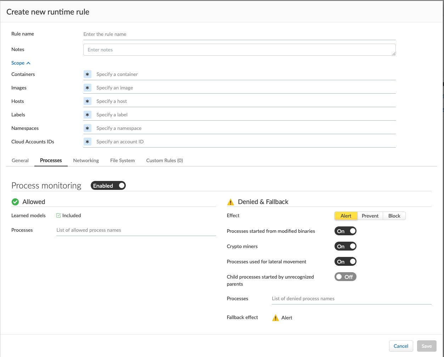Image resolution: width=444 pixels, height=357 pixels.
Task: Click the asterisk icon for Cloud Accounts IDs
Action: coord(88,142)
